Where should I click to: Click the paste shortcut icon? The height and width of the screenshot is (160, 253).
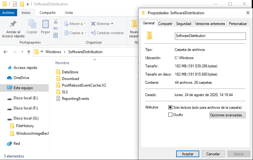(56, 35)
